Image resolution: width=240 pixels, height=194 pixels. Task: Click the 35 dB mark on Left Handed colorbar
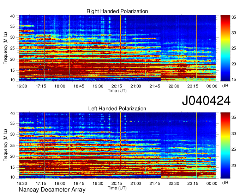tap(234, 117)
